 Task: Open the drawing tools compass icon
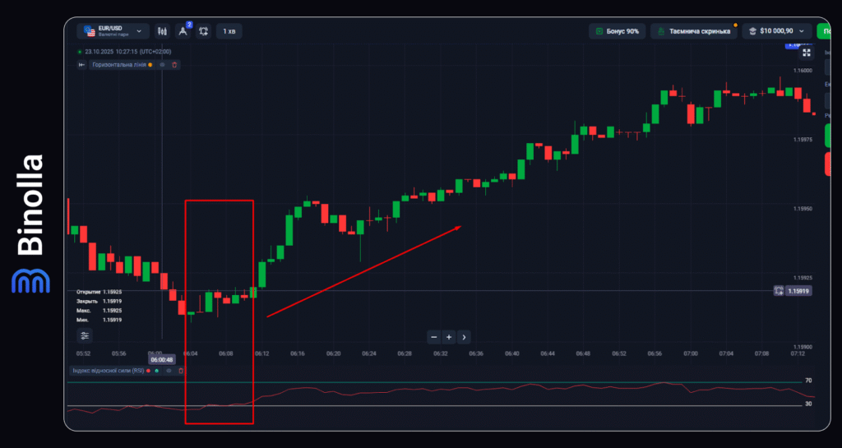click(x=183, y=31)
